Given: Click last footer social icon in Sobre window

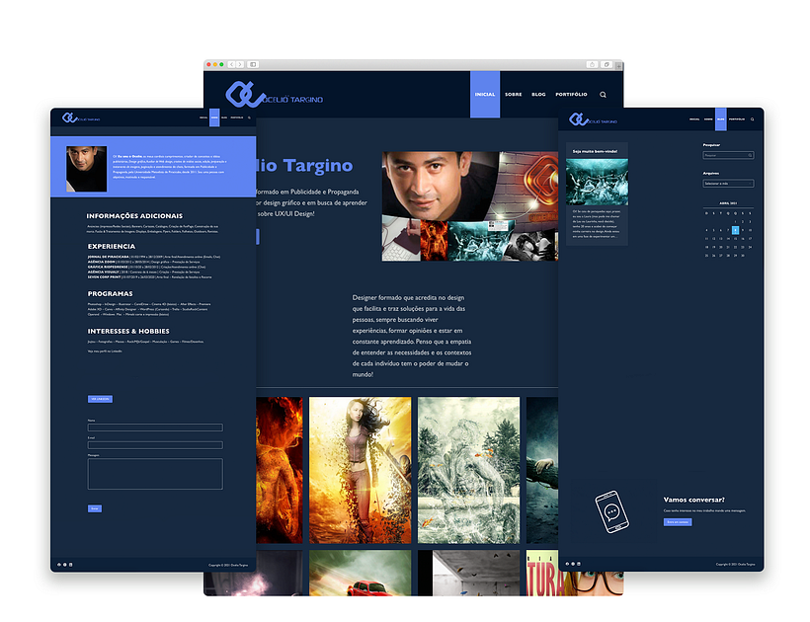Looking at the screenshot, I should click(x=71, y=565).
